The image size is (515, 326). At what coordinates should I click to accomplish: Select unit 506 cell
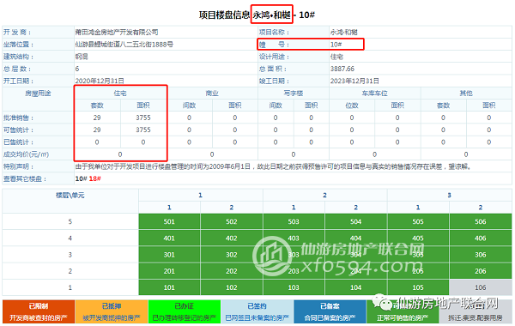(x=480, y=221)
